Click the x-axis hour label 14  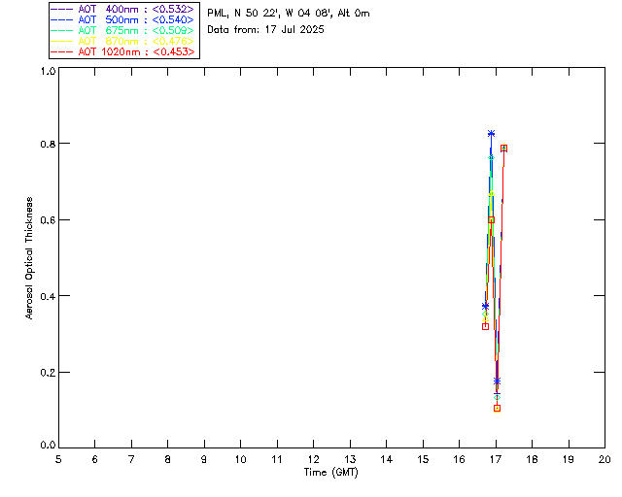click(387, 460)
